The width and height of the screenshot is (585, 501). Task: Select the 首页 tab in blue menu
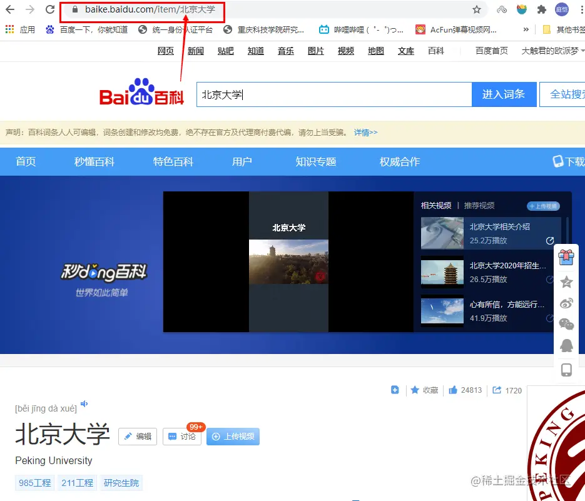[x=26, y=161]
